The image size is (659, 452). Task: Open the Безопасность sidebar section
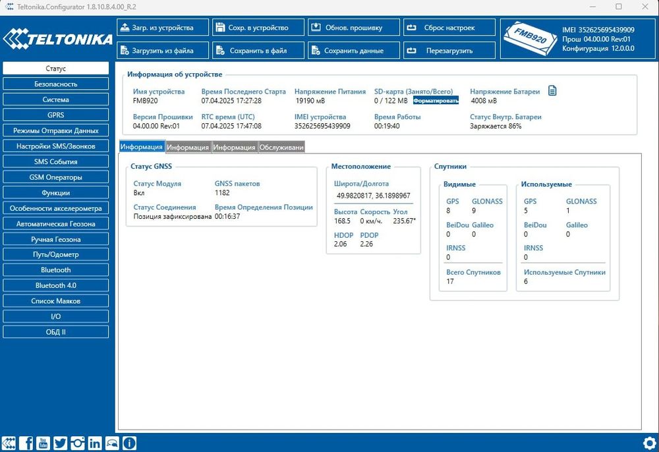pyautogui.click(x=55, y=84)
